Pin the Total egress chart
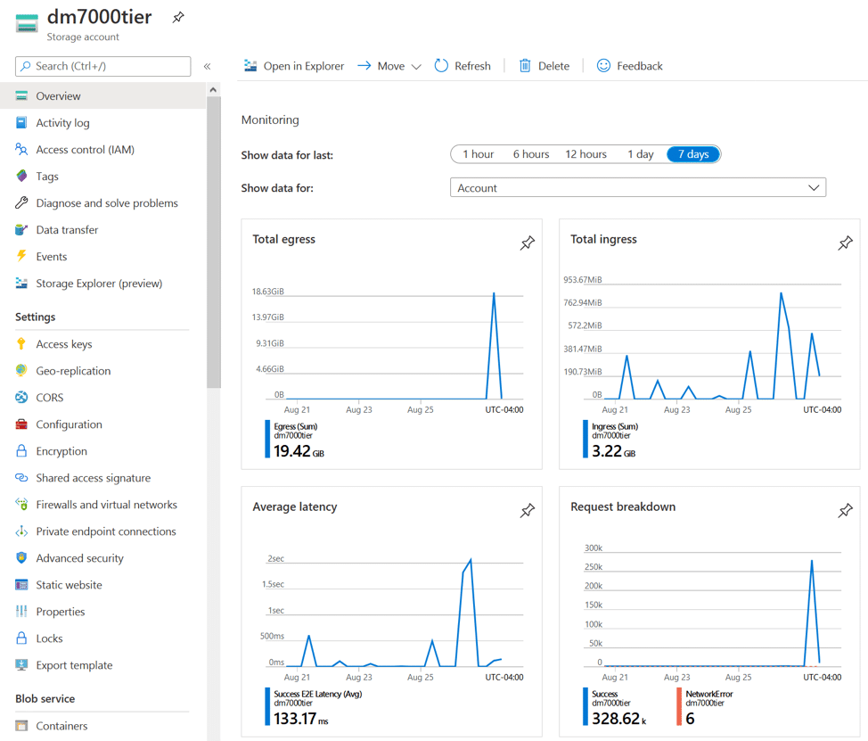The height and width of the screenshot is (741, 868). 528,243
